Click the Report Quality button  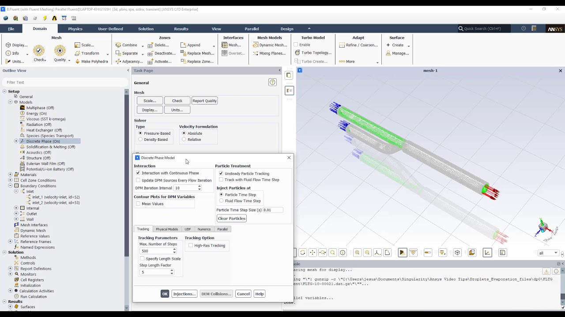tap(204, 101)
